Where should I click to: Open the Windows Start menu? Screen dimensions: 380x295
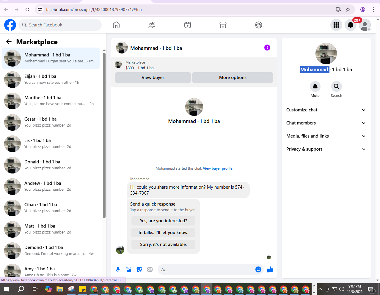point(6,289)
